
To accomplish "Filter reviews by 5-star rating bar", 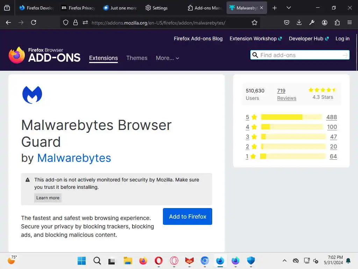I will click(x=291, y=117).
